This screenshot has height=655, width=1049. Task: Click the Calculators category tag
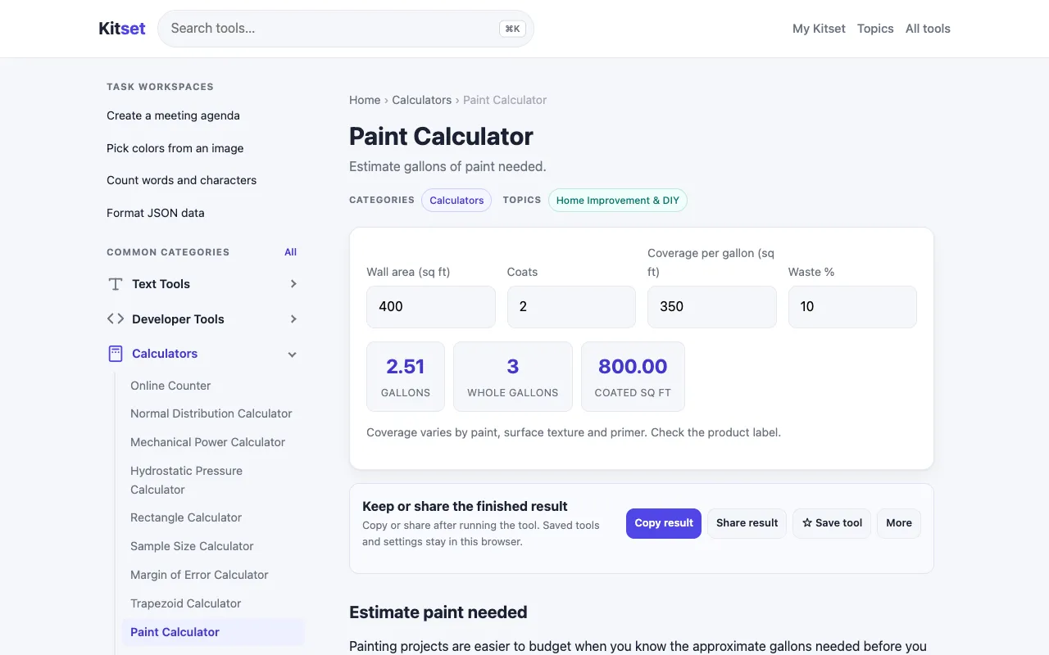(x=456, y=201)
